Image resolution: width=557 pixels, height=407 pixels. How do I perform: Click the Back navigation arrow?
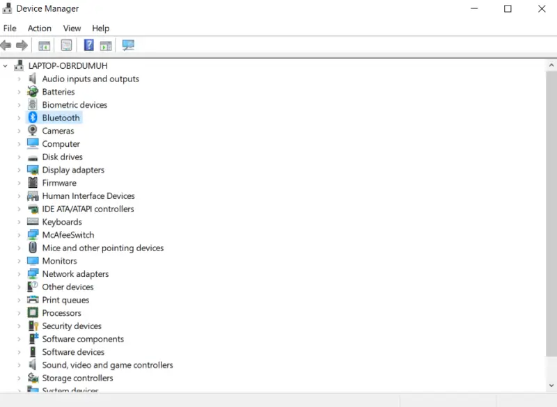[6, 45]
